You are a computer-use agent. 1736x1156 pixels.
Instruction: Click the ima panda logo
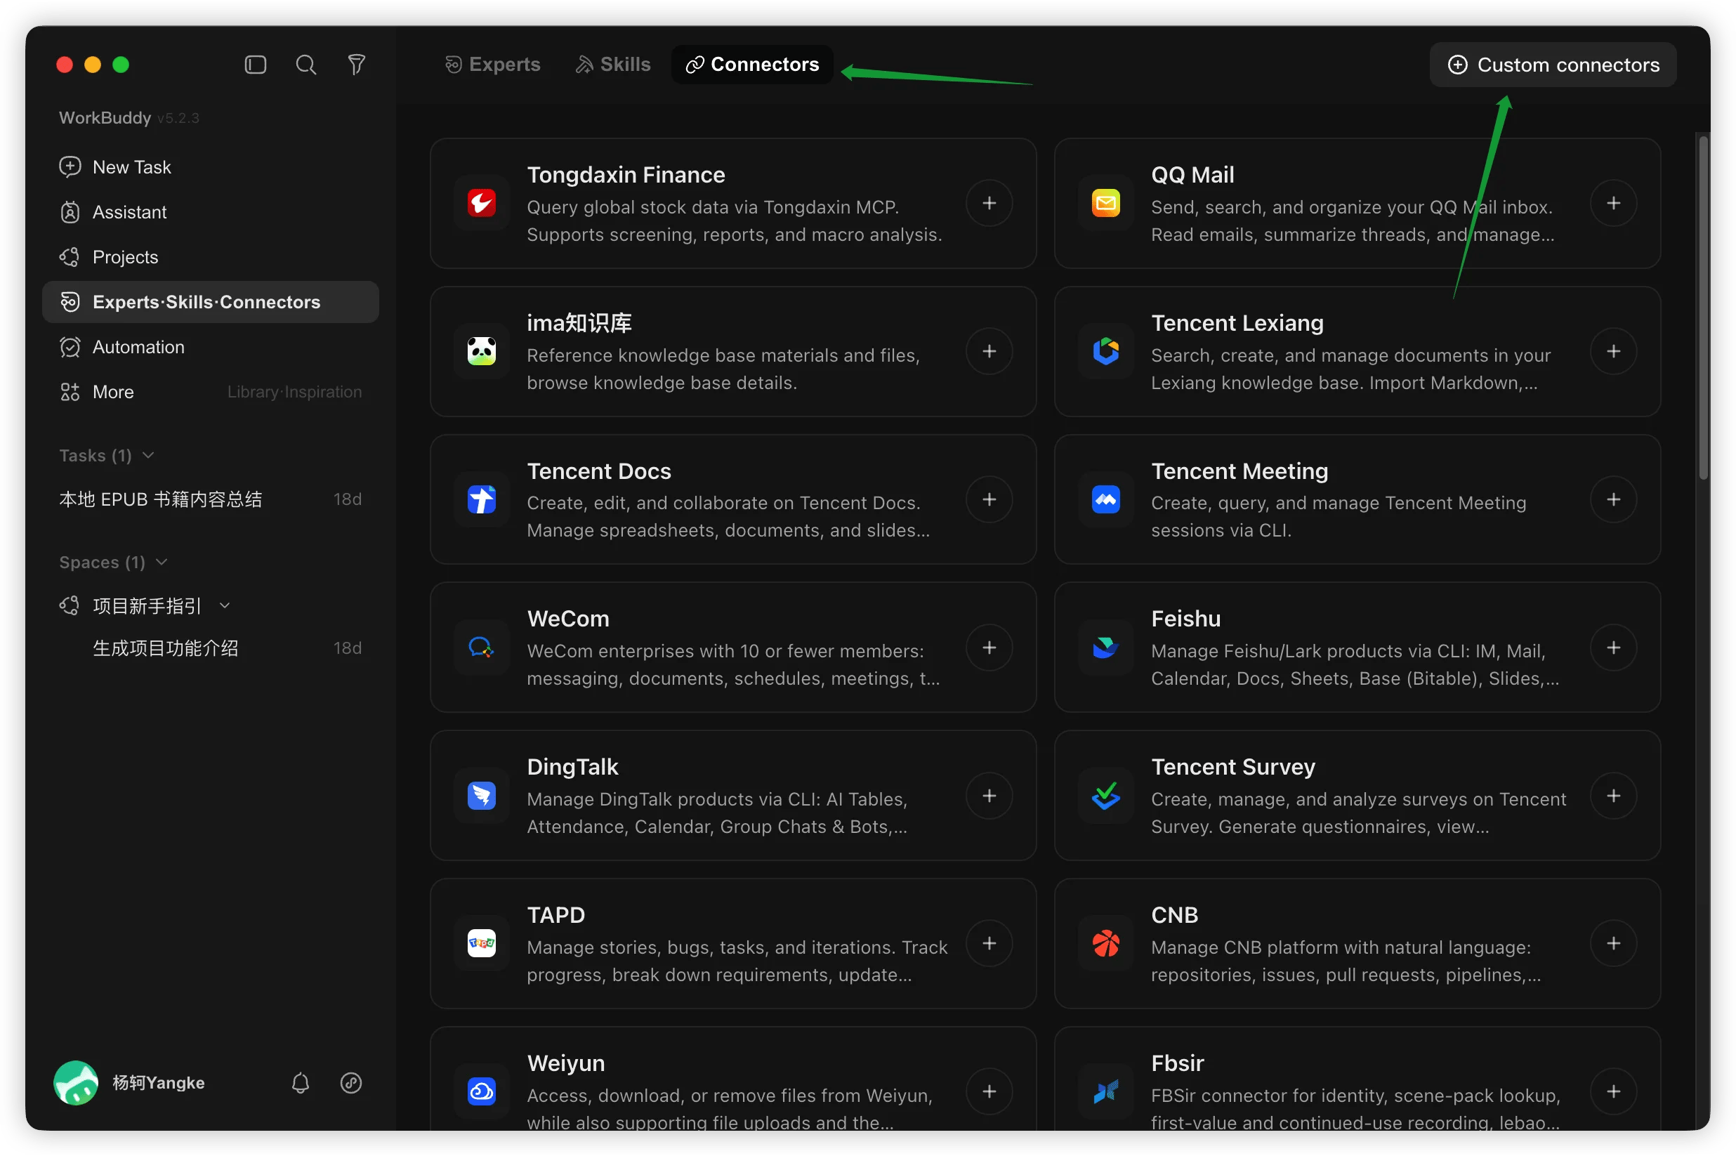[x=481, y=351]
